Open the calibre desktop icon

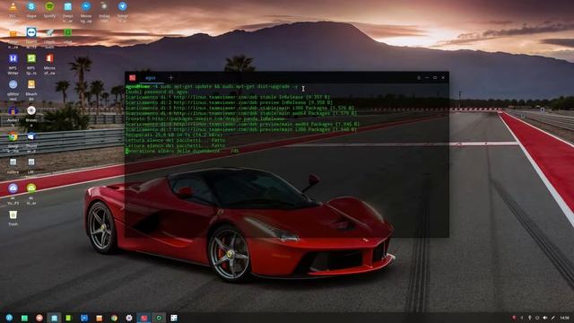click(x=13, y=162)
